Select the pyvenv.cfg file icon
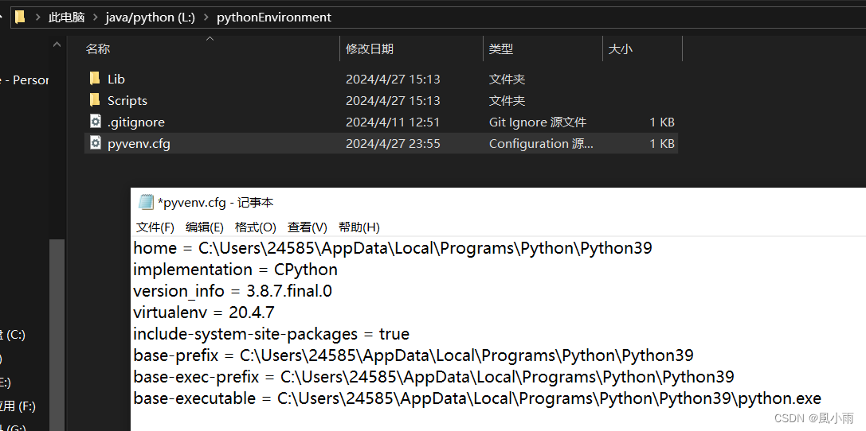This screenshot has width=866, height=431. pyautogui.click(x=95, y=143)
